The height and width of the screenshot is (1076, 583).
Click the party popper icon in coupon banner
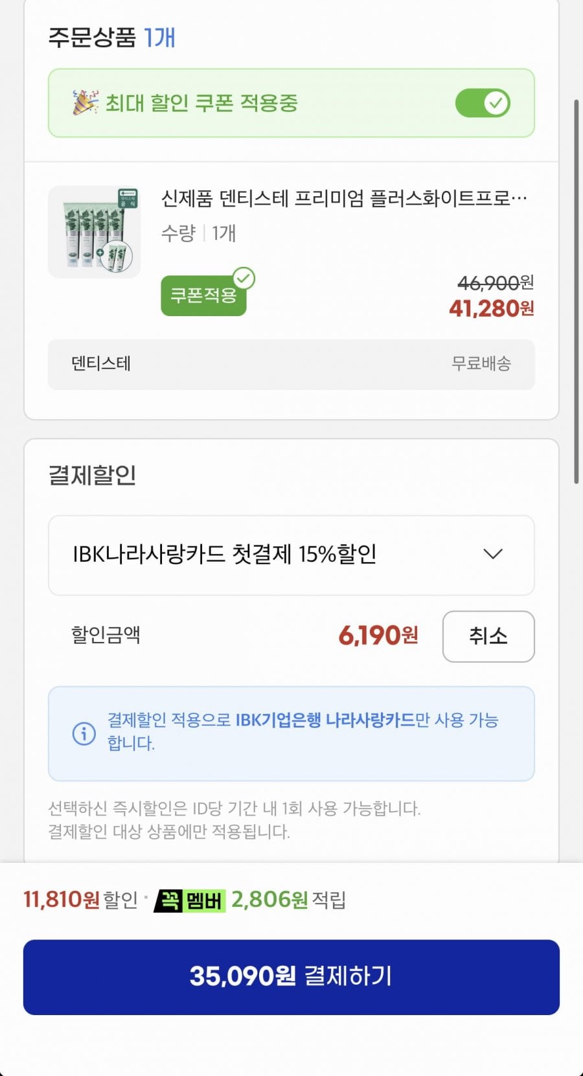[86, 102]
